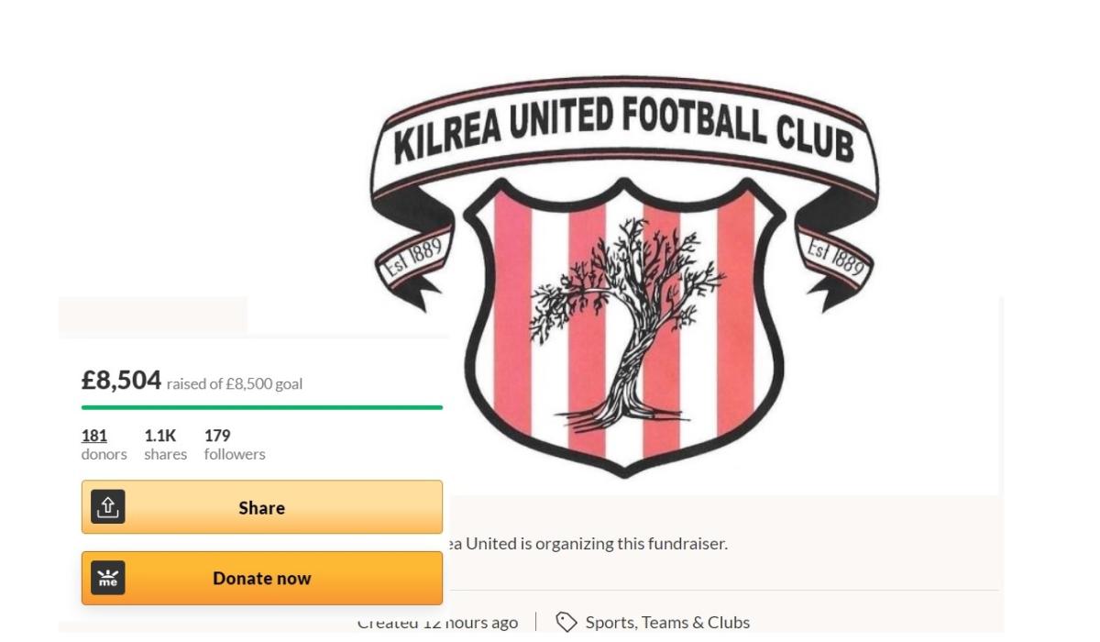Click the Share button

261,507
